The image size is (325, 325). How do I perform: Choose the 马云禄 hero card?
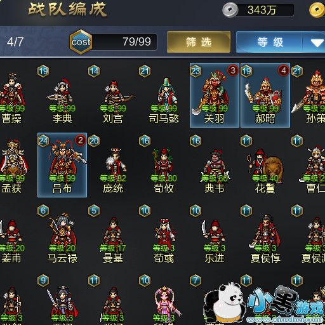(62, 235)
